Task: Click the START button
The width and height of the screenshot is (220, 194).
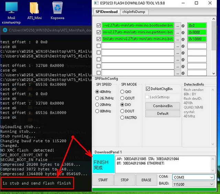Action: coord(103,180)
